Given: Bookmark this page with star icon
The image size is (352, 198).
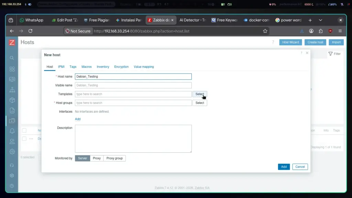Looking at the screenshot, I should (265, 31).
